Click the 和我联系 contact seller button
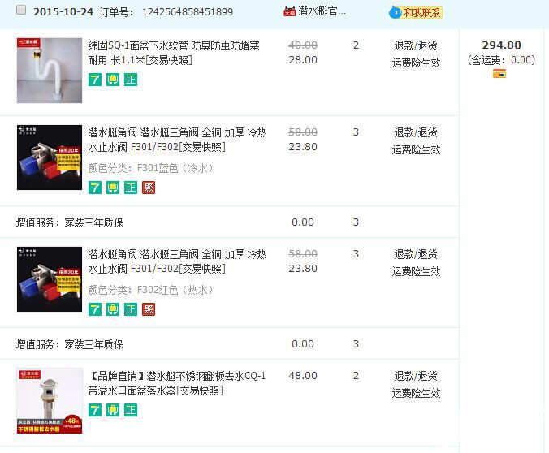This screenshot has width=549, height=453. tap(417, 12)
